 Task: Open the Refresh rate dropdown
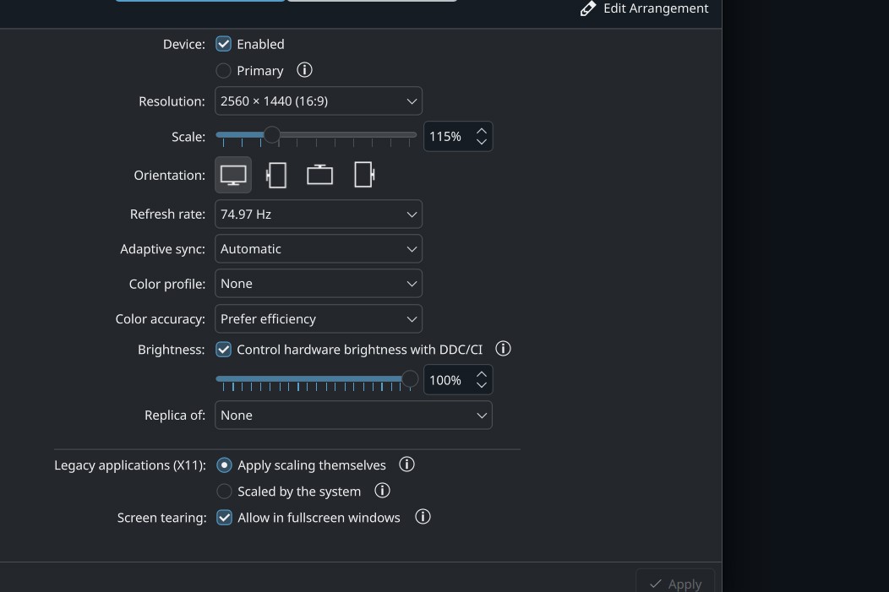[x=319, y=215]
